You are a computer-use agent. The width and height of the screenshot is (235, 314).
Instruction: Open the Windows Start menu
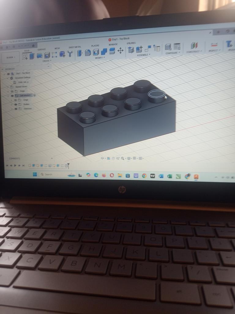pyautogui.click(x=35, y=174)
